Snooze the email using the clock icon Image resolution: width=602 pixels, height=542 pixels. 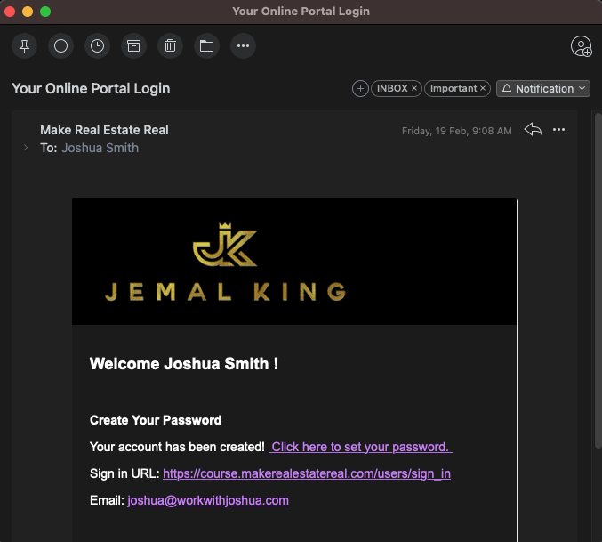pyautogui.click(x=97, y=46)
